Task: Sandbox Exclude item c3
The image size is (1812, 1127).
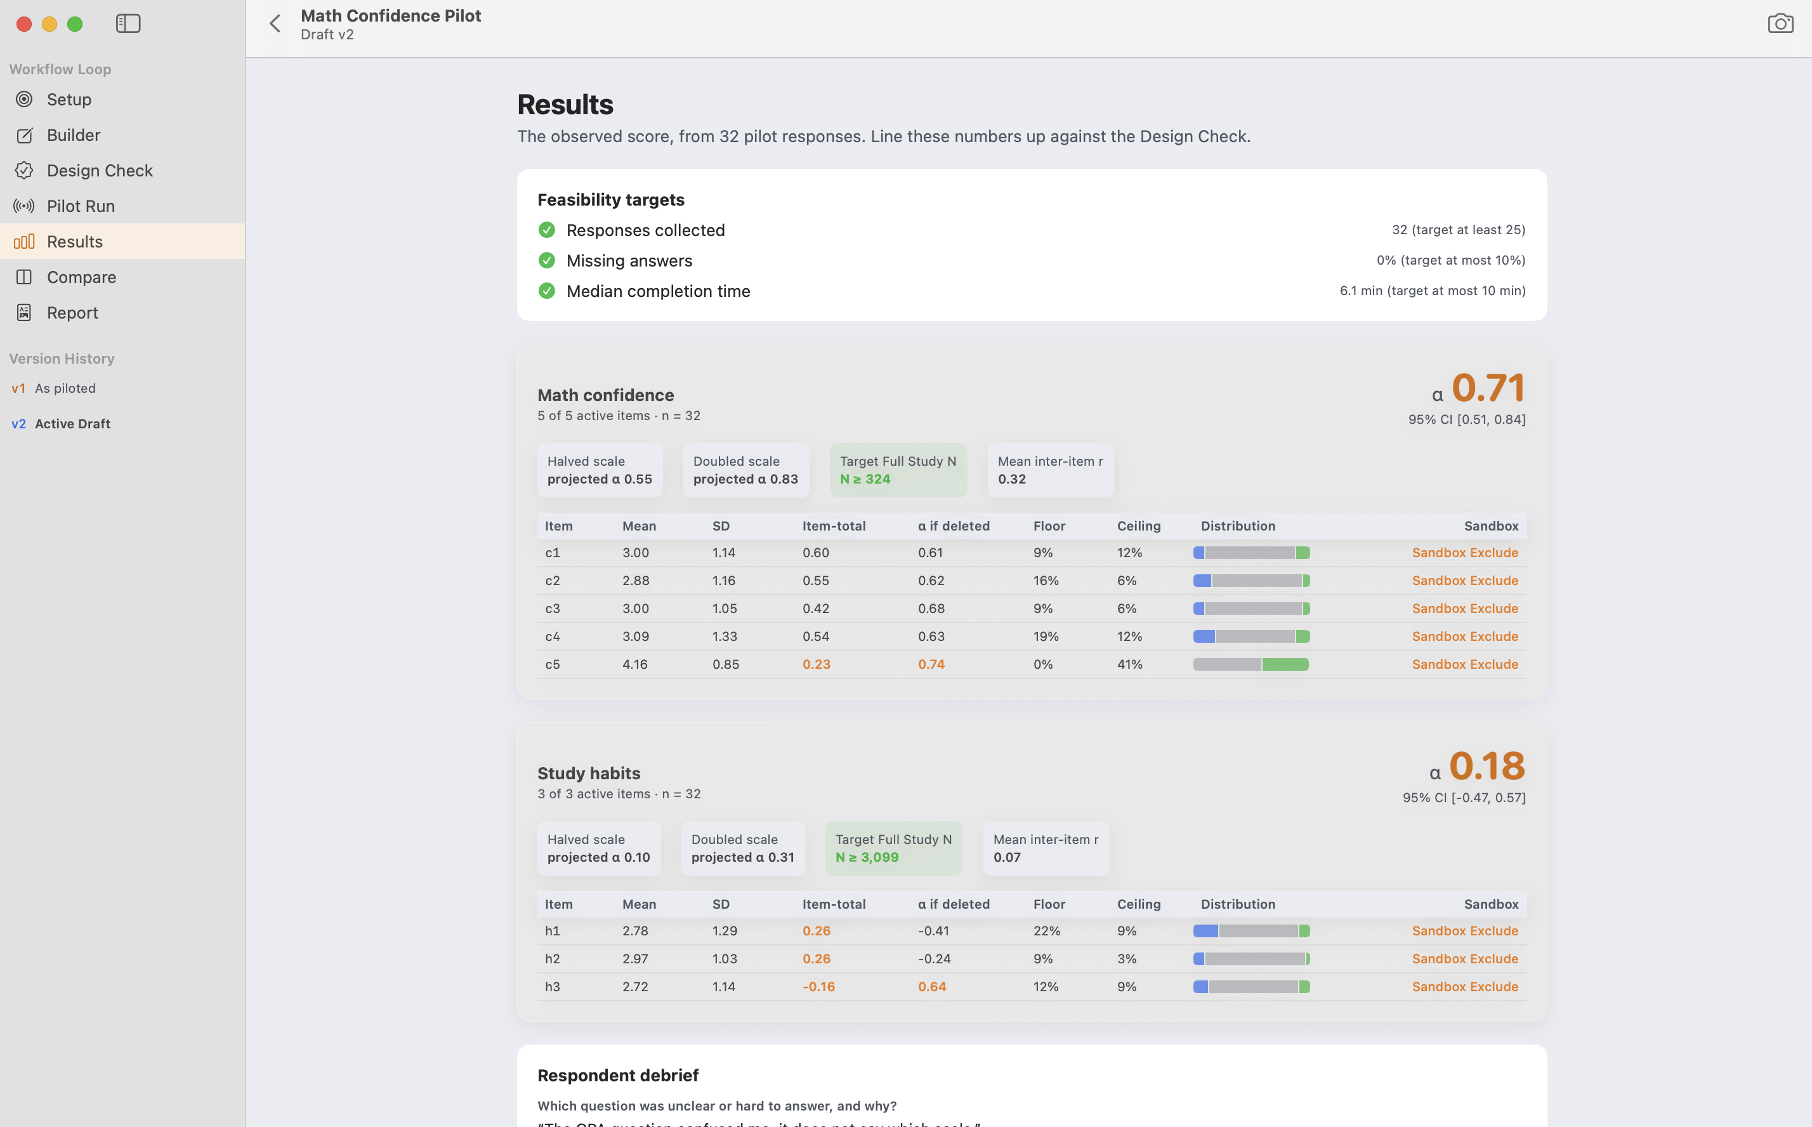Action: [x=1464, y=608]
